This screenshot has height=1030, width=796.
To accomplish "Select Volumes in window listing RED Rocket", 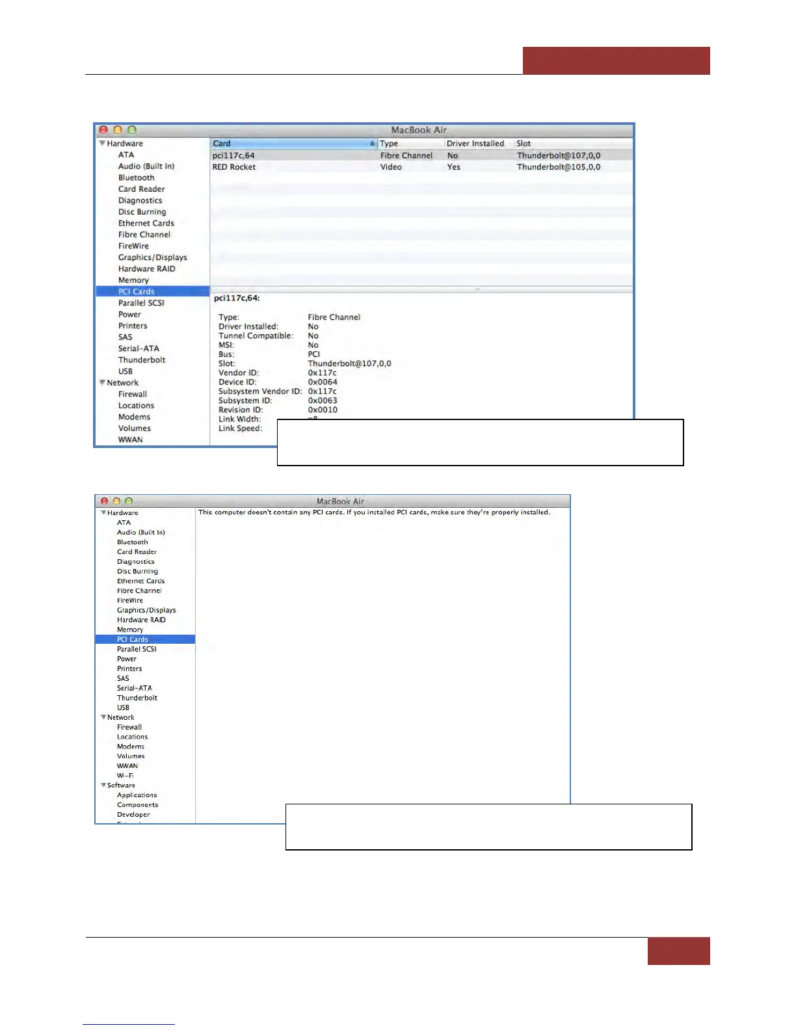I will tap(135, 429).
